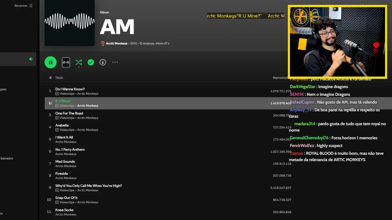This screenshot has width=392, height=220.
Task: Select the Arabella track
Action: coord(62,125)
